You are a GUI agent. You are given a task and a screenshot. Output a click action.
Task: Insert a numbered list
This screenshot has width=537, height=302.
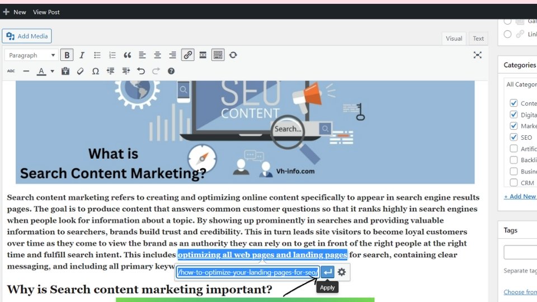tap(112, 55)
